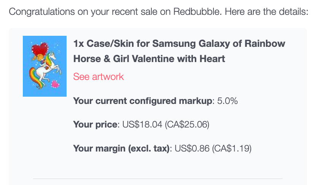Click the 5.0% markup value
The width and height of the screenshot is (315, 185).
[228, 101]
